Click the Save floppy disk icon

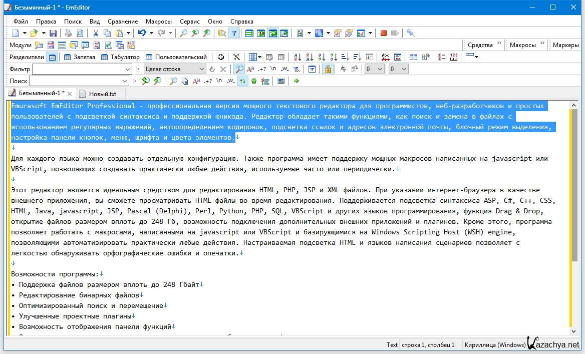(53, 33)
